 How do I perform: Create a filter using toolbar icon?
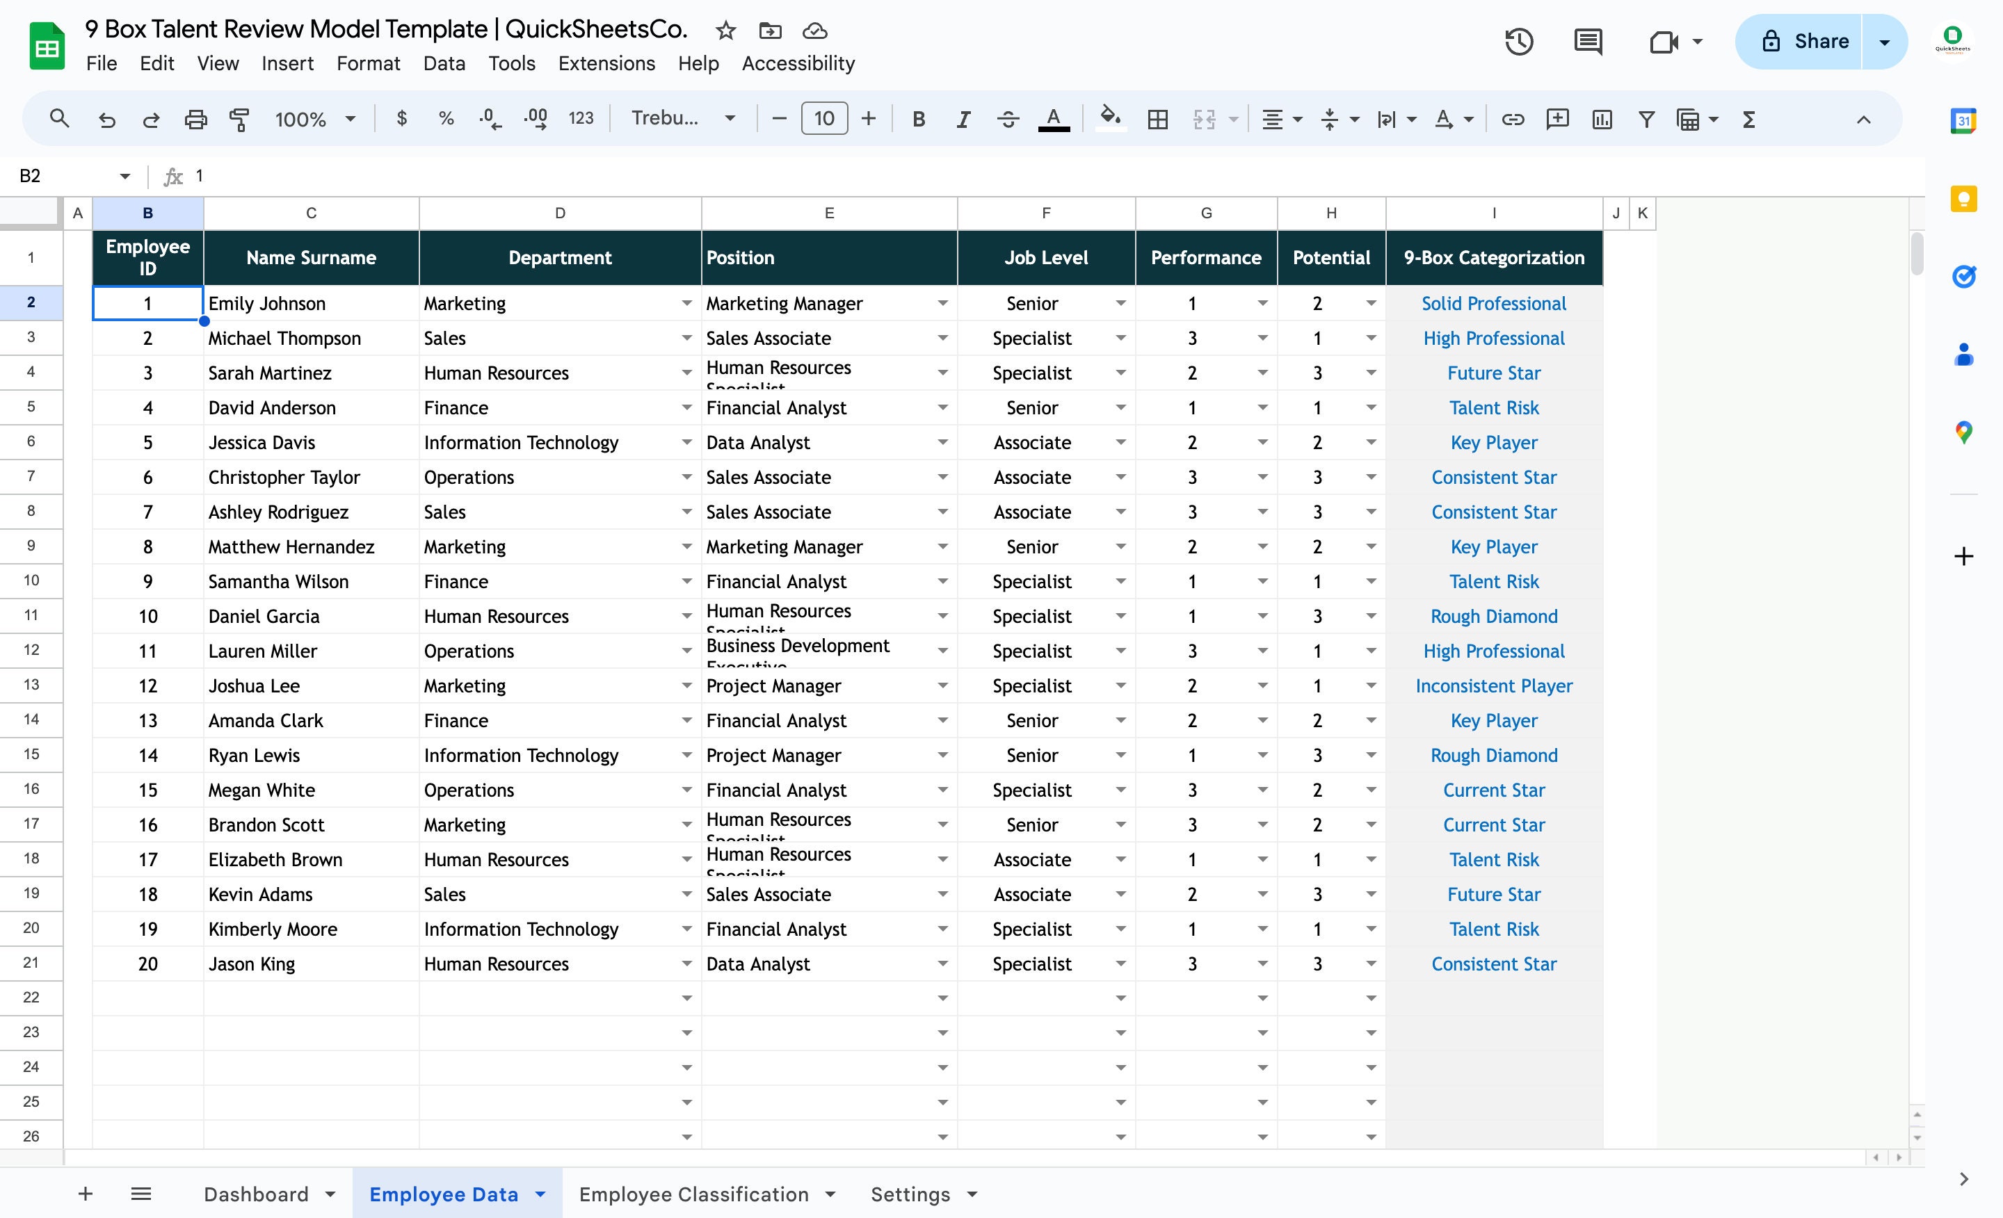click(x=1646, y=119)
